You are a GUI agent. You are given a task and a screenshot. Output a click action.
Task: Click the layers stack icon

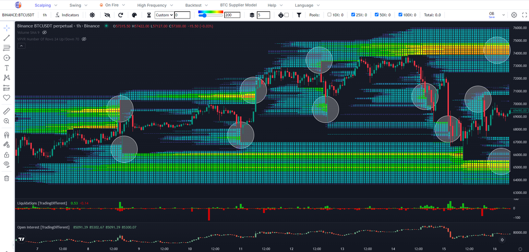coord(252,15)
